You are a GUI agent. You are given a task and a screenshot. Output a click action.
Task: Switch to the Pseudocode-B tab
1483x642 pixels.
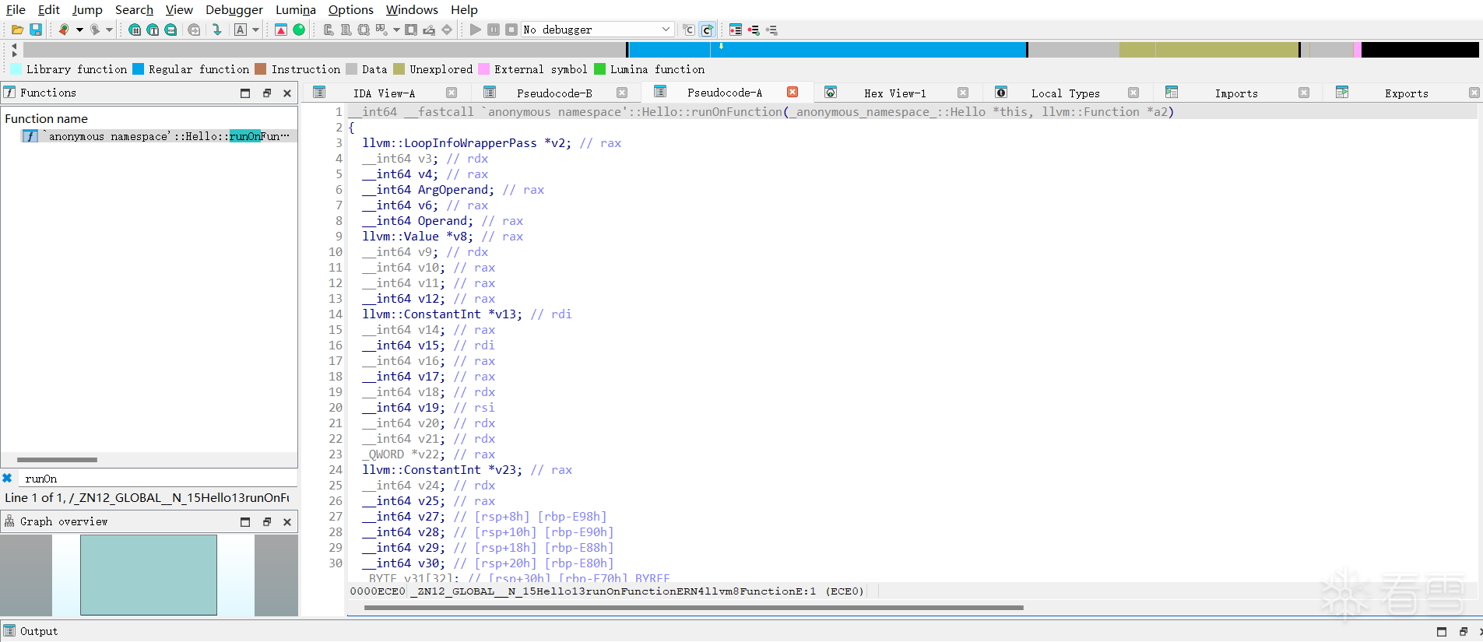554,93
